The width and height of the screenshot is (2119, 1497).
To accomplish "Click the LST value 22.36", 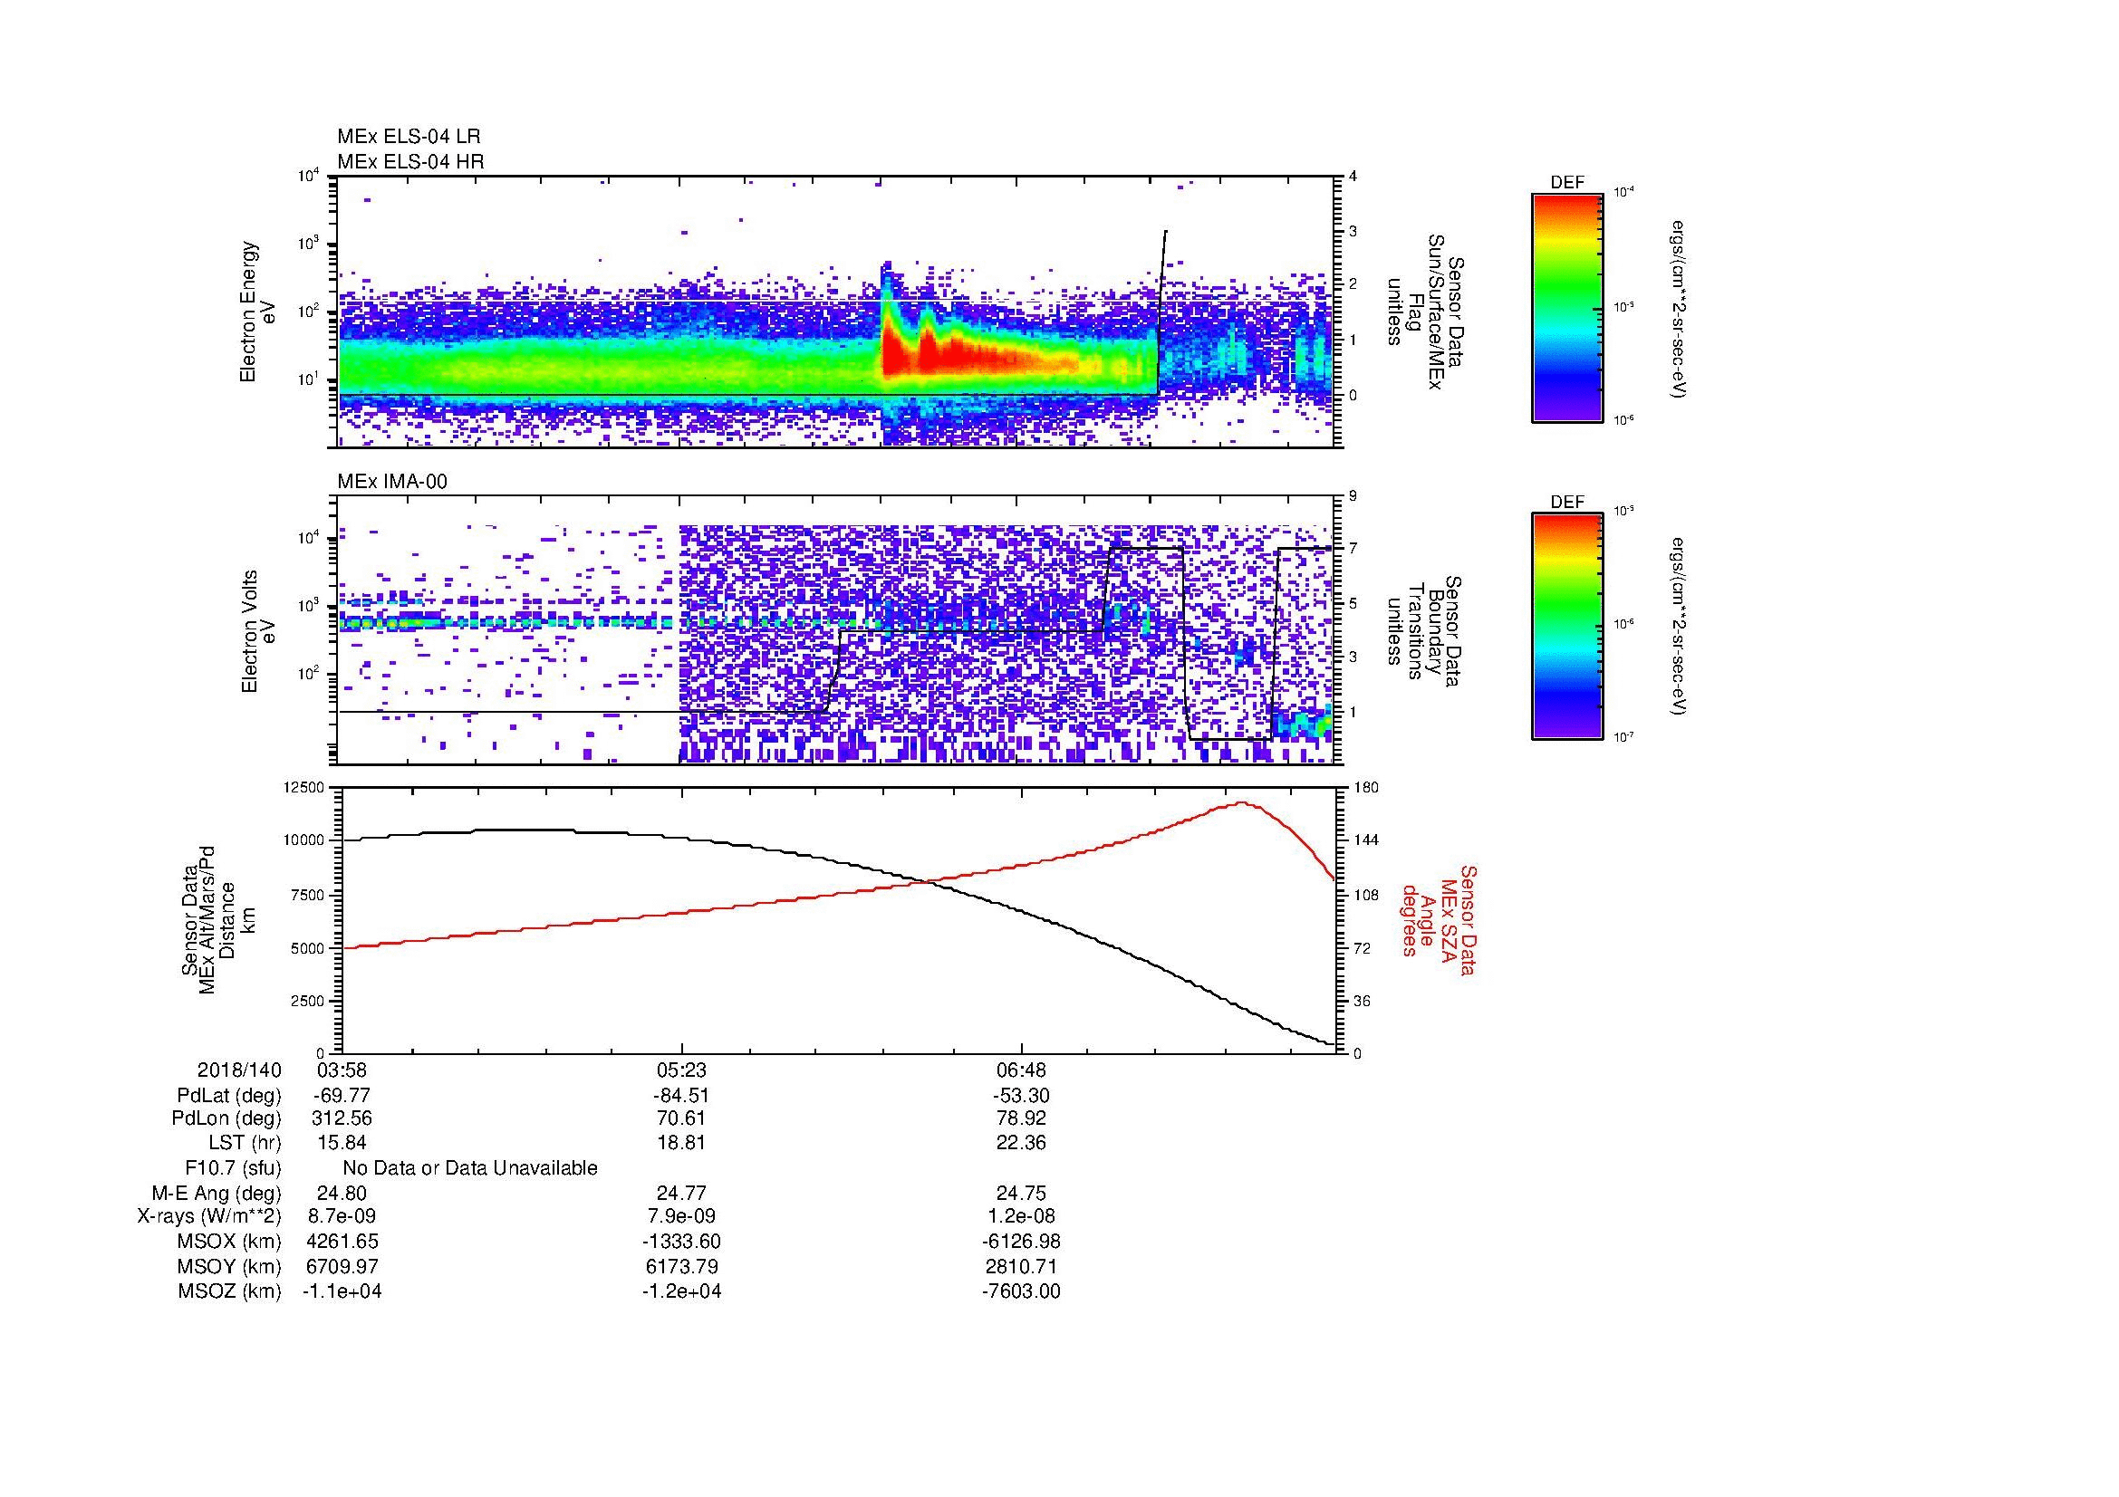I will (1022, 1144).
